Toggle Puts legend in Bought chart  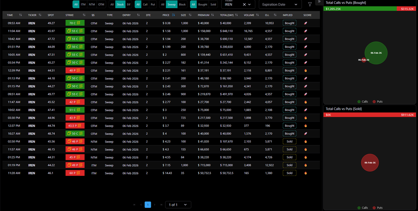(x=378, y=102)
